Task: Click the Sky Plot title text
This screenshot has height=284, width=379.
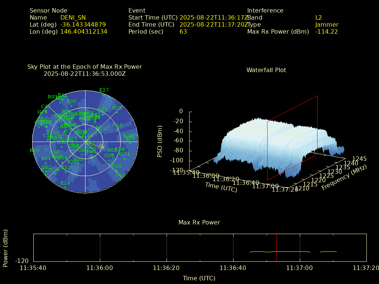Action: pos(84,67)
